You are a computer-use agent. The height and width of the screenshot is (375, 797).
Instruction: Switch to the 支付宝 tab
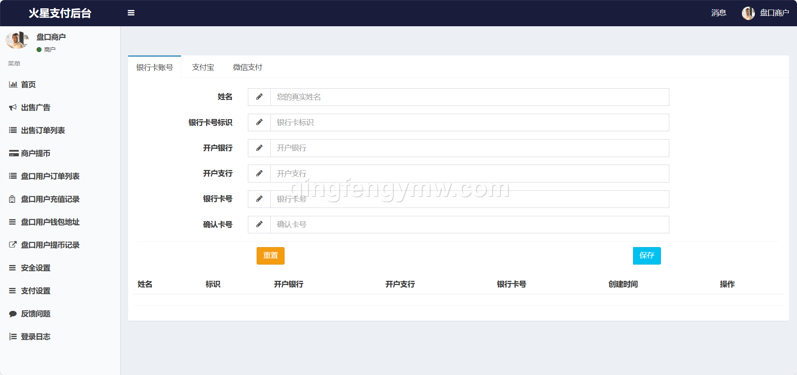tap(203, 67)
